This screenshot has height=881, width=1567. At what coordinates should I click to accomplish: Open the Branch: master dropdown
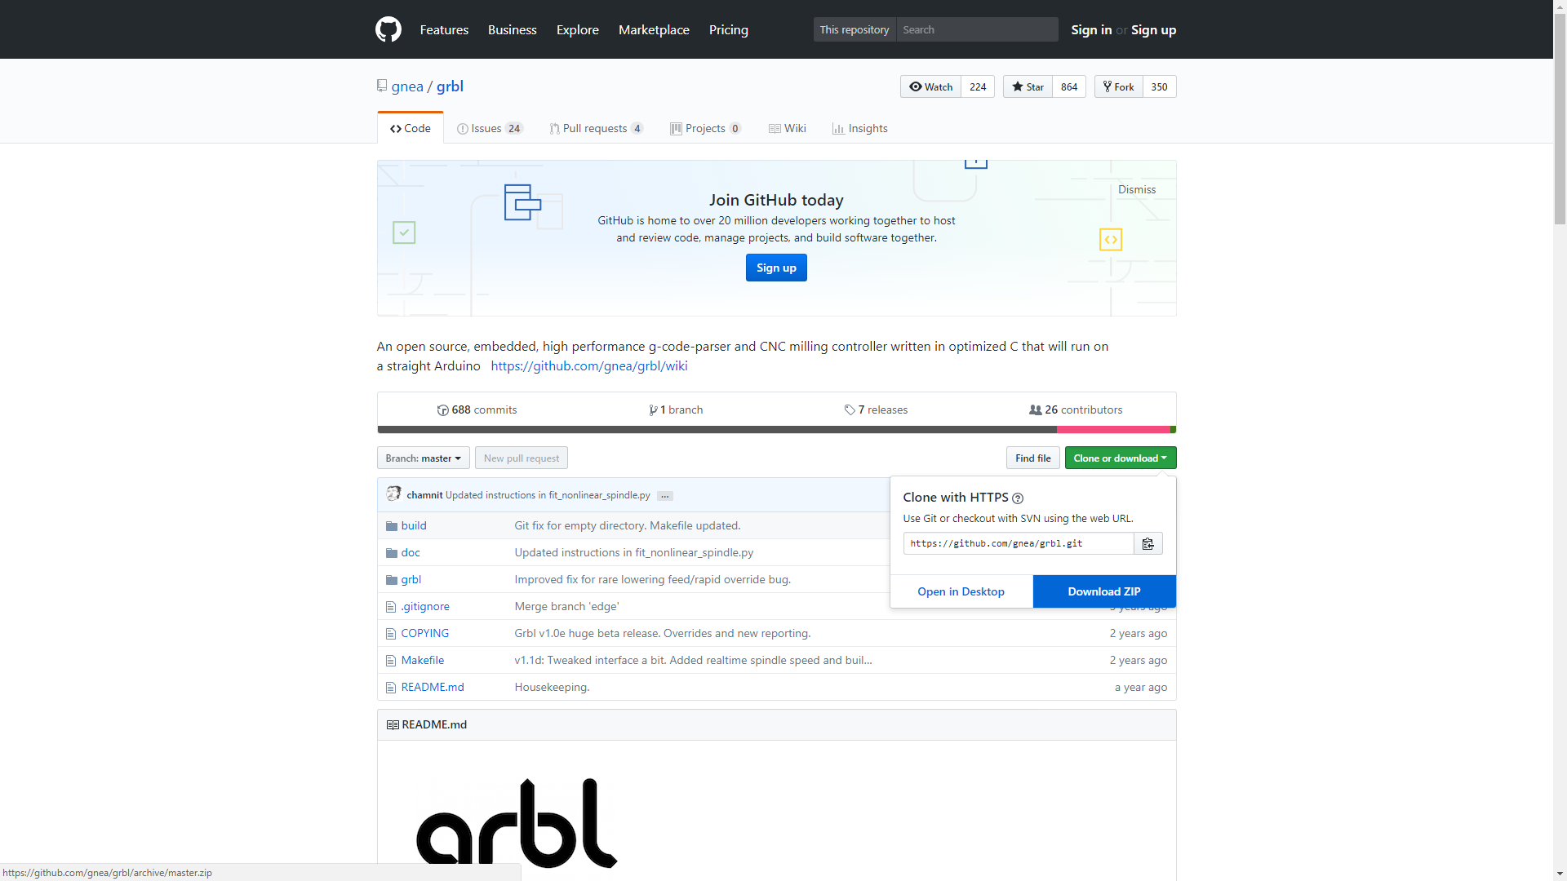point(423,458)
